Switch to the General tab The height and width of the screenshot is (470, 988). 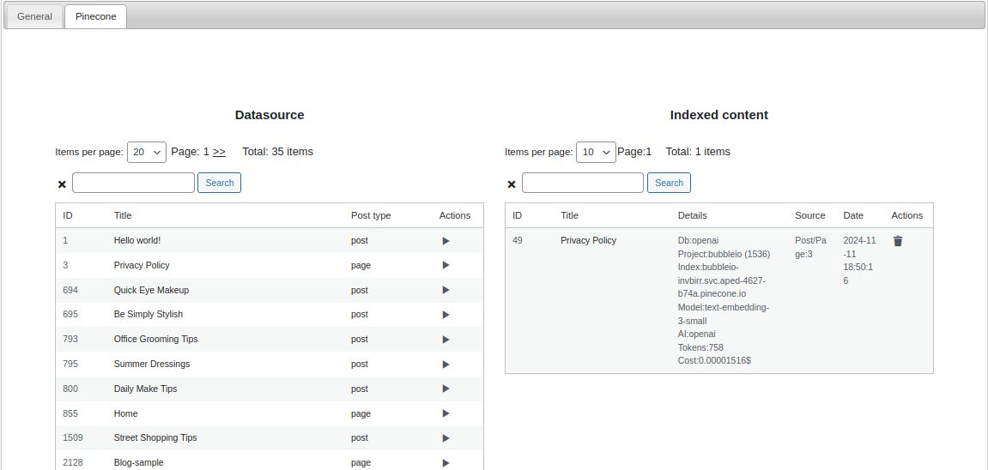(34, 16)
